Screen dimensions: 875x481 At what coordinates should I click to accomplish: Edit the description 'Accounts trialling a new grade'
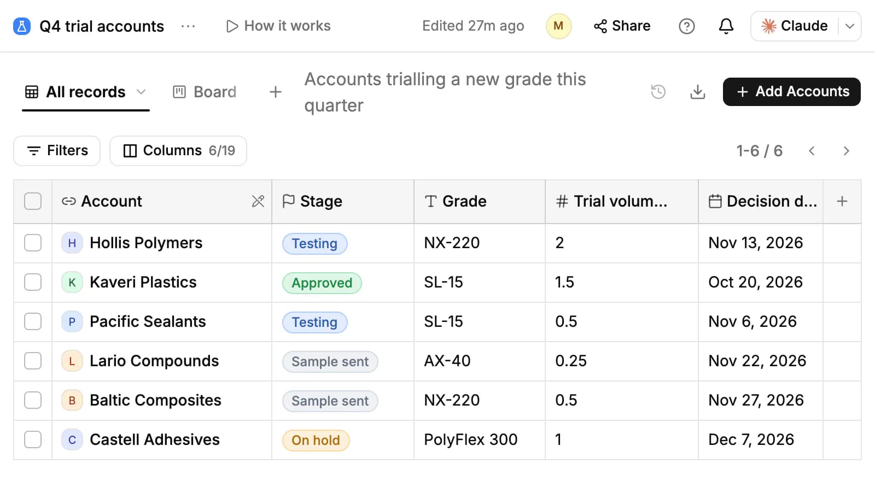tap(445, 92)
